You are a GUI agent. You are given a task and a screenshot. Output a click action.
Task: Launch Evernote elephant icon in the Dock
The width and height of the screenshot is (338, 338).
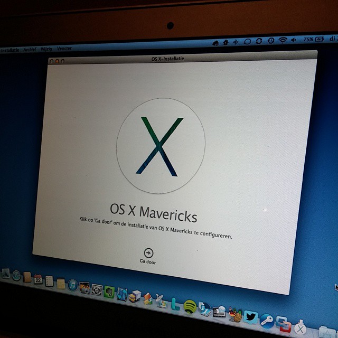(x=109, y=292)
